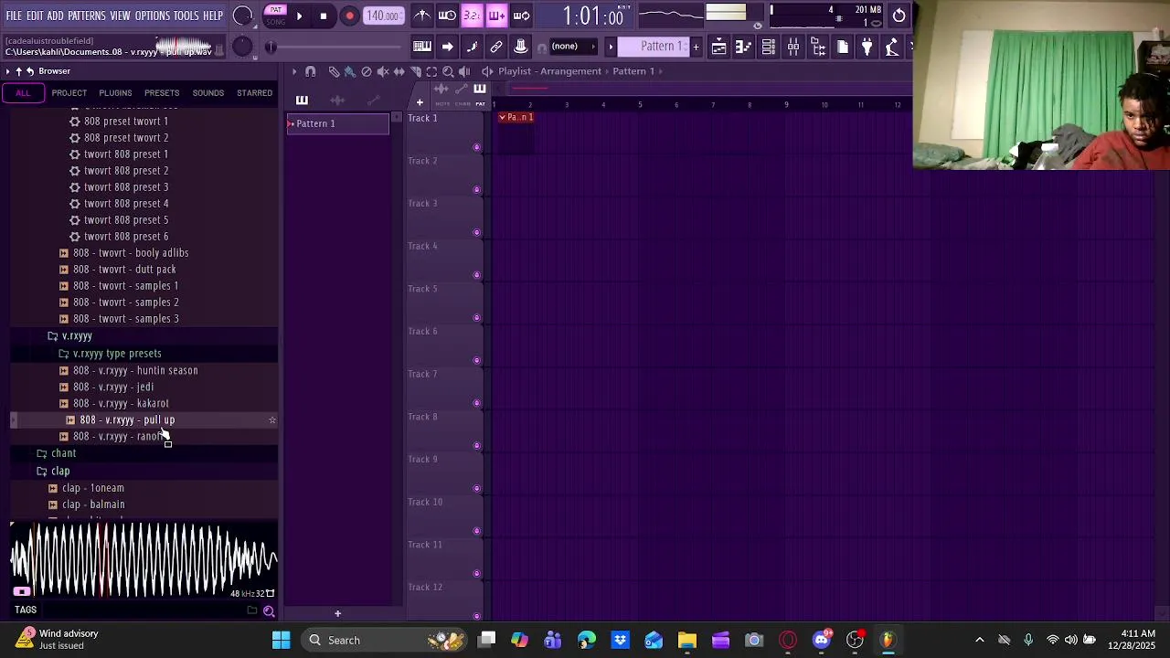Collapse the clap folder
Image resolution: width=1170 pixels, height=658 pixels.
pyautogui.click(x=60, y=472)
